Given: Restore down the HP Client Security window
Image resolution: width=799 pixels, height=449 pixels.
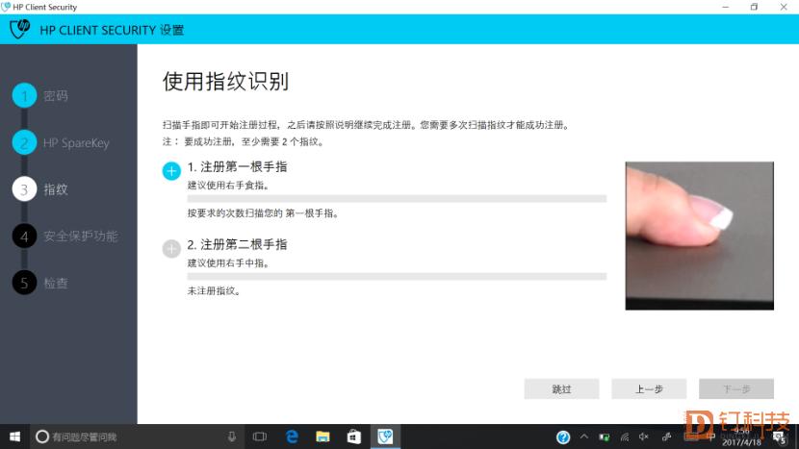Looking at the screenshot, I should 754,7.
